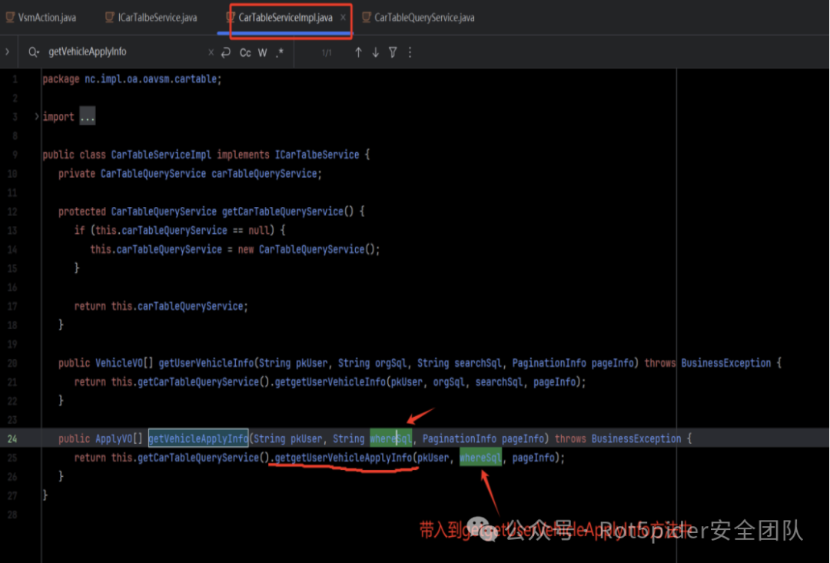Open find bar more options menu
The width and height of the screenshot is (830, 563).
click(x=410, y=52)
